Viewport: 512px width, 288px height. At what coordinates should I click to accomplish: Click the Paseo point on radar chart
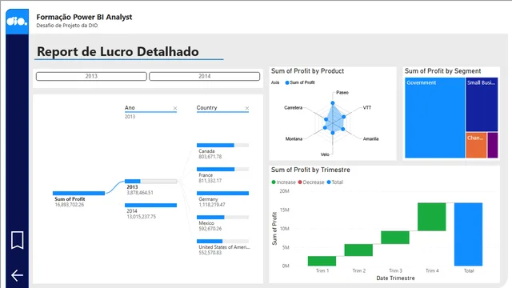click(333, 103)
